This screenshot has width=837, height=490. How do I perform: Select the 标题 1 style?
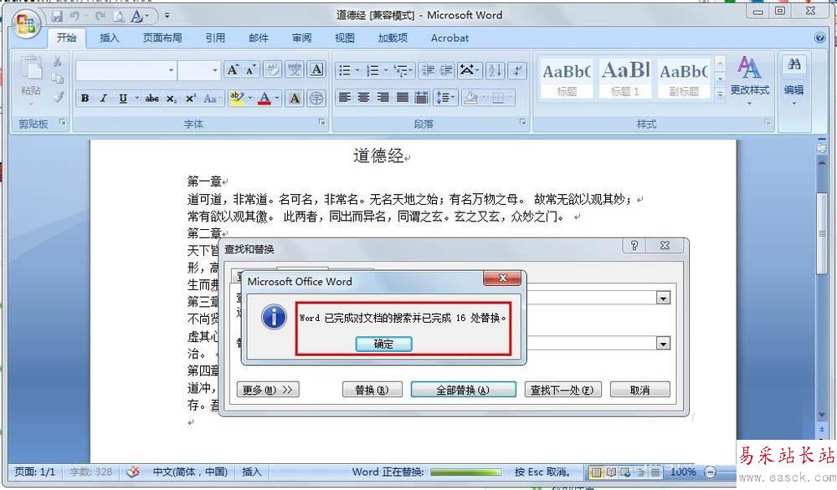(x=625, y=79)
